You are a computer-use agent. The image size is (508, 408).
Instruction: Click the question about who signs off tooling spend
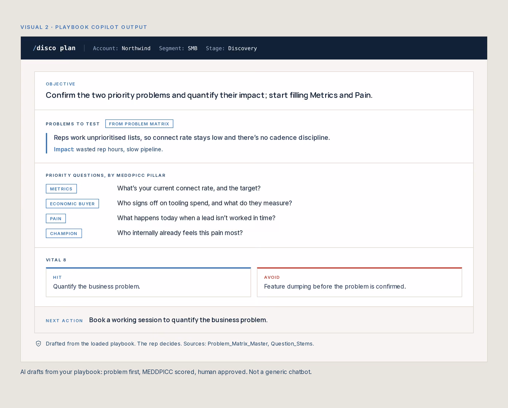205,203
